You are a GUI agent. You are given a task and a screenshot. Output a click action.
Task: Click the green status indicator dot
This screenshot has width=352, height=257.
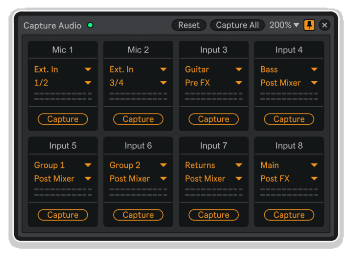[90, 25]
